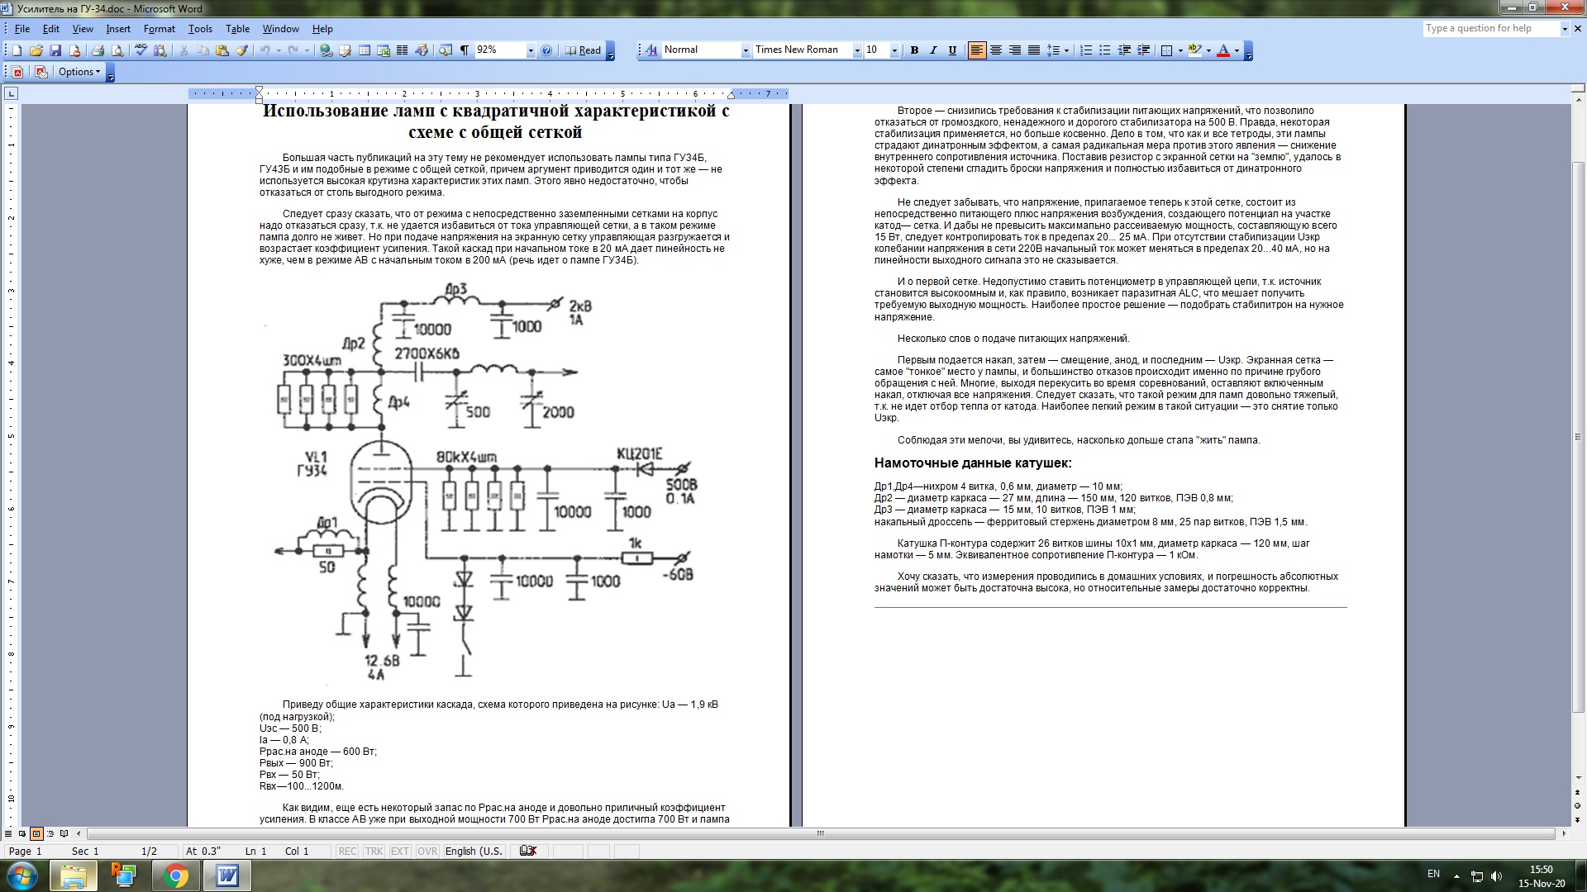Open Microsoft Word Help

click(546, 50)
